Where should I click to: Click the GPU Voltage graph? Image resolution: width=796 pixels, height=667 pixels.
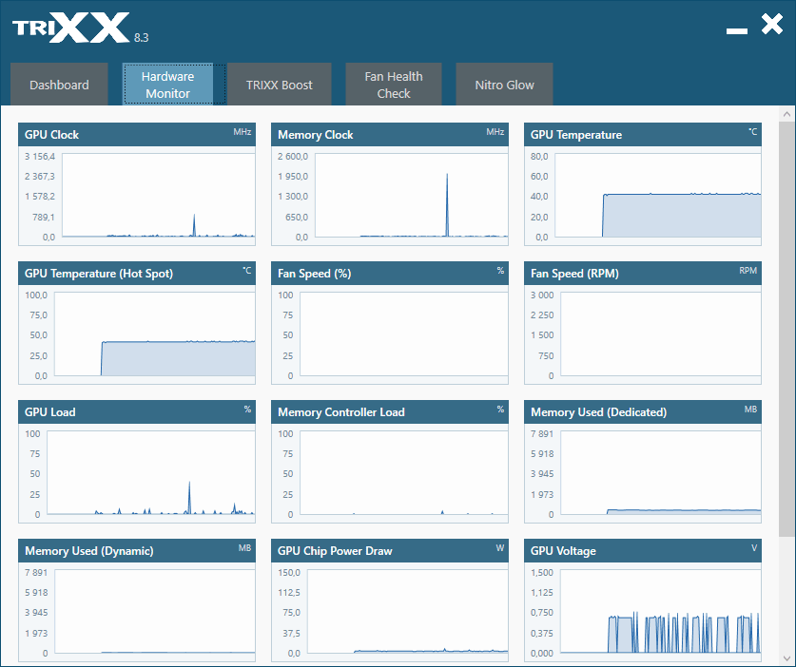pos(660,611)
